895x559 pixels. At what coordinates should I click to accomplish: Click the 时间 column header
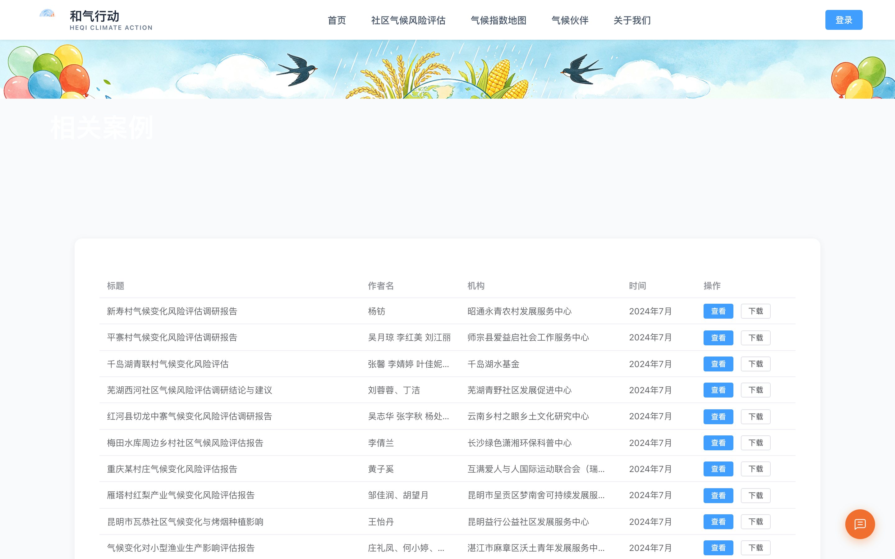638,286
